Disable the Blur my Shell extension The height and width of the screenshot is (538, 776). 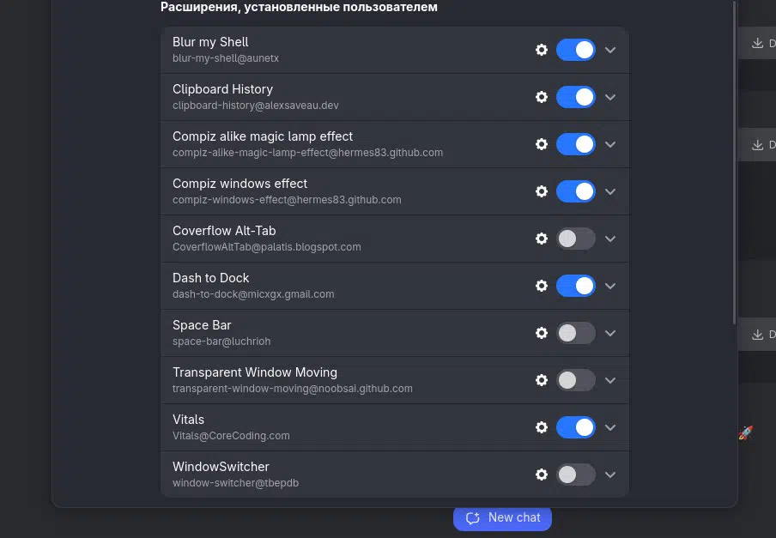[x=575, y=50]
